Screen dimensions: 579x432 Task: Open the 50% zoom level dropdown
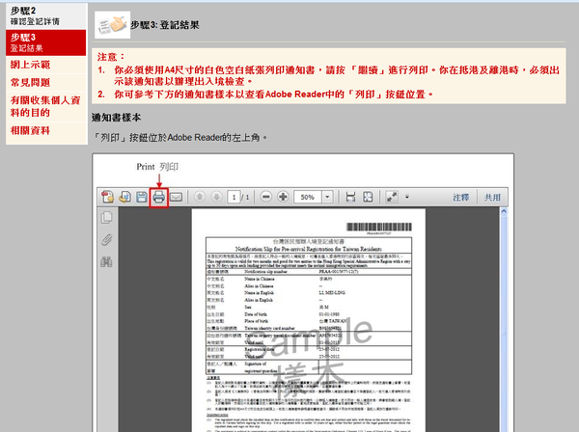pyautogui.click(x=316, y=196)
